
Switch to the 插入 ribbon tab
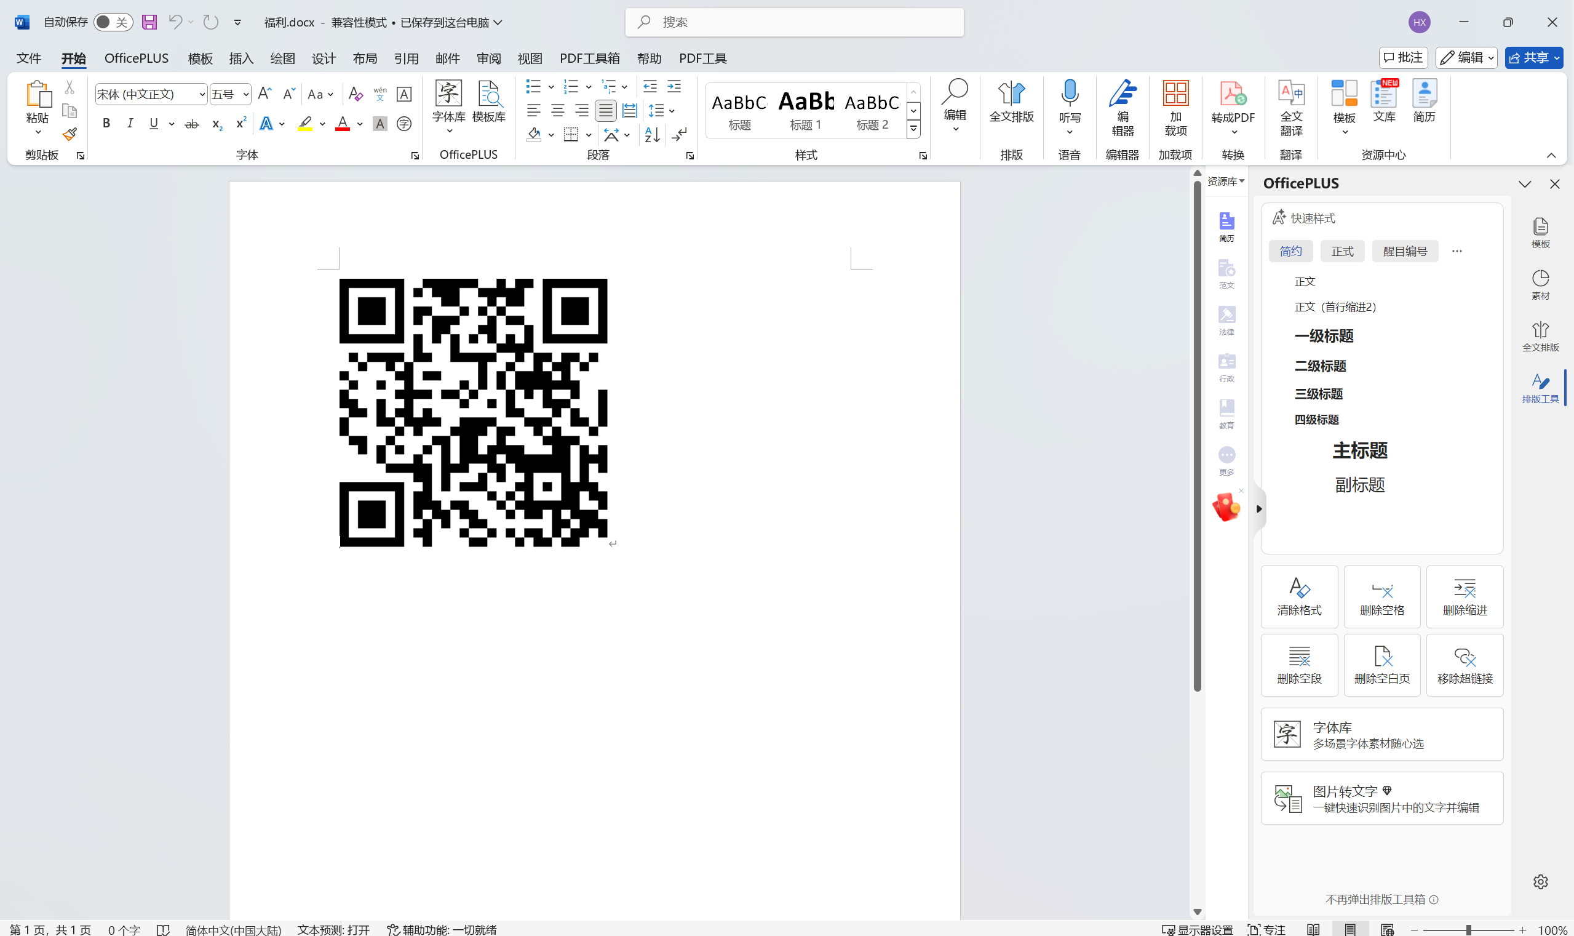click(242, 58)
